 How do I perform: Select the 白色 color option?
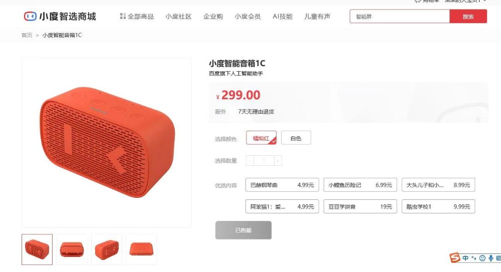[x=296, y=138]
